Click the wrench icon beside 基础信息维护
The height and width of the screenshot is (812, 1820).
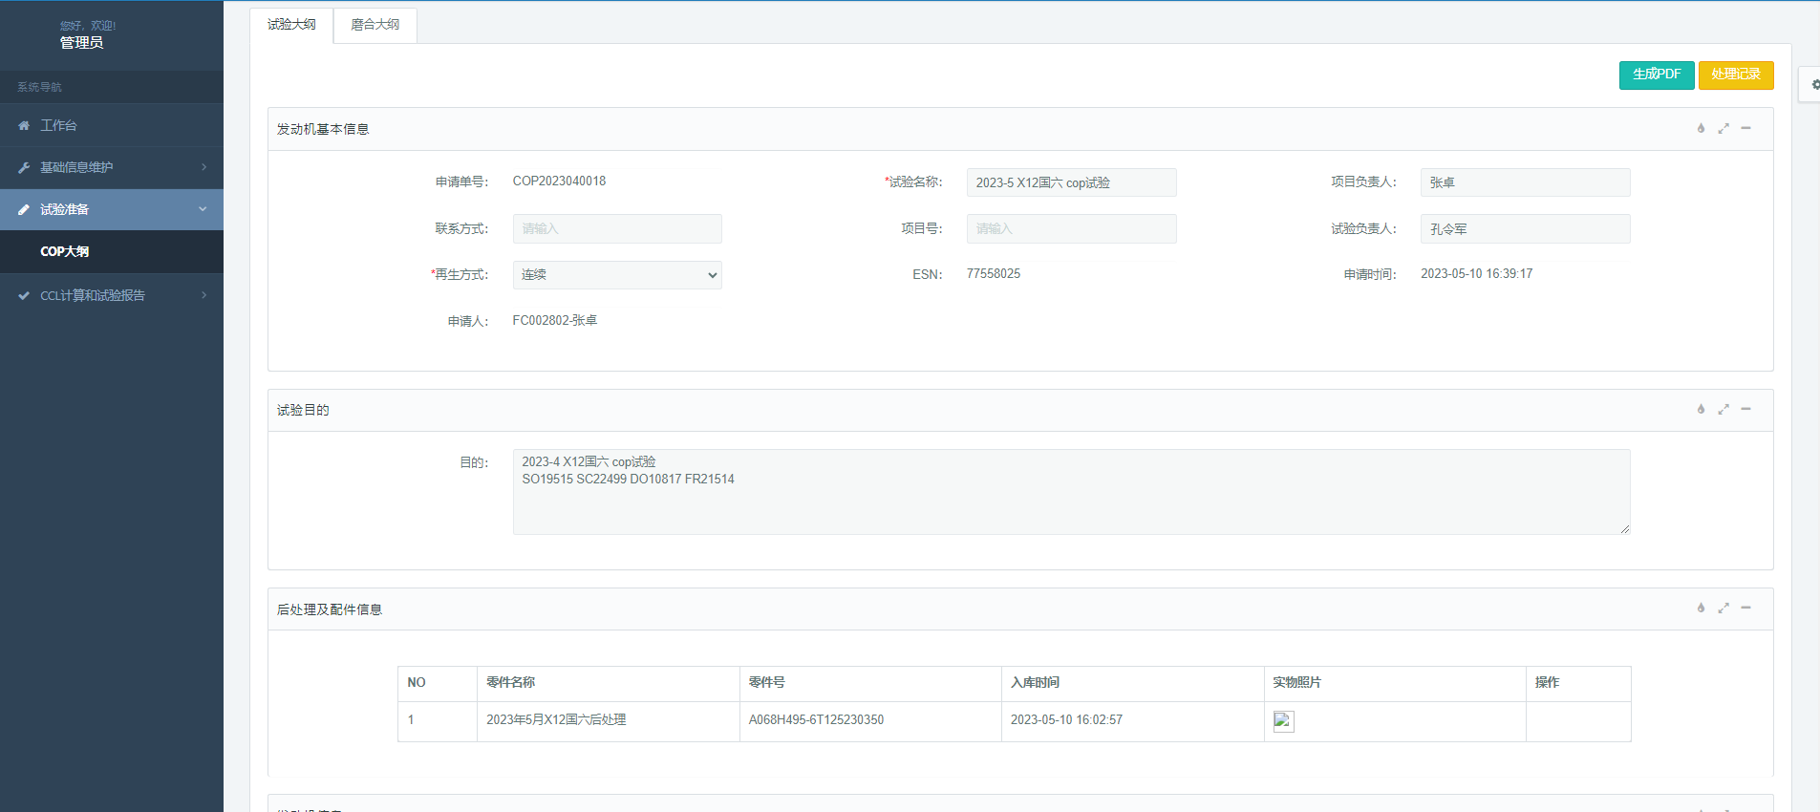[24, 167]
